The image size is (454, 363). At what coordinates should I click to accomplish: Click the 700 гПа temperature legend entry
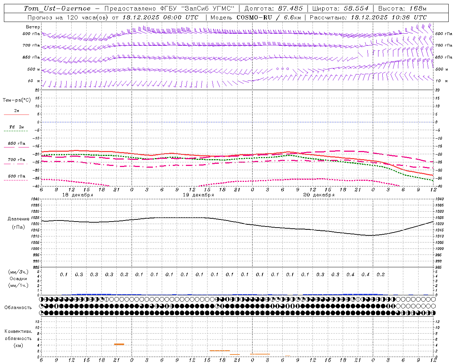coord(17,160)
